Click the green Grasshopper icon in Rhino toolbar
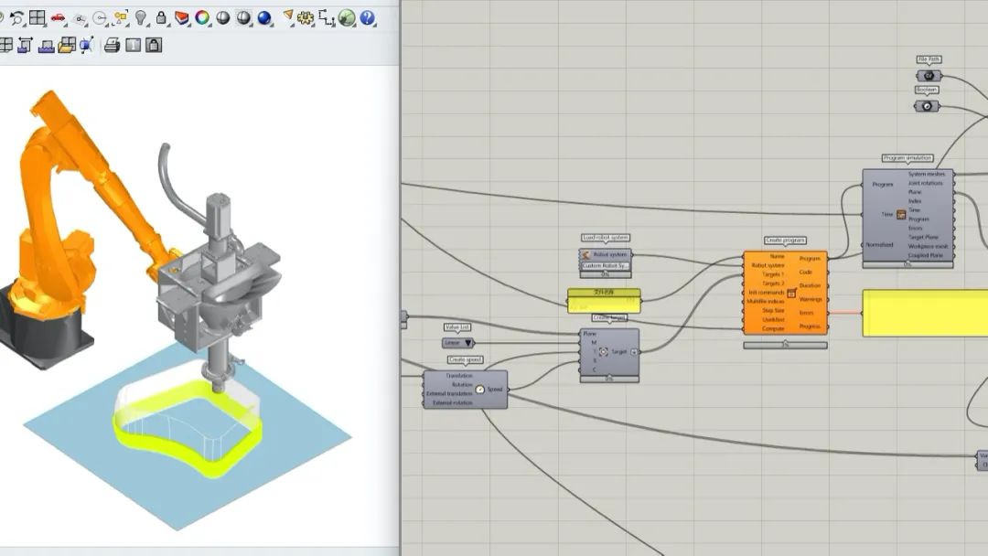The height and width of the screenshot is (556, 988). coord(348,18)
